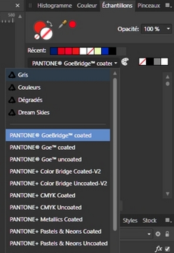Image resolution: width=174 pixels, height=253 pixels.
Task: Click the panel drag handle grip
Action: pyautogui.click(x=30, y=6)
